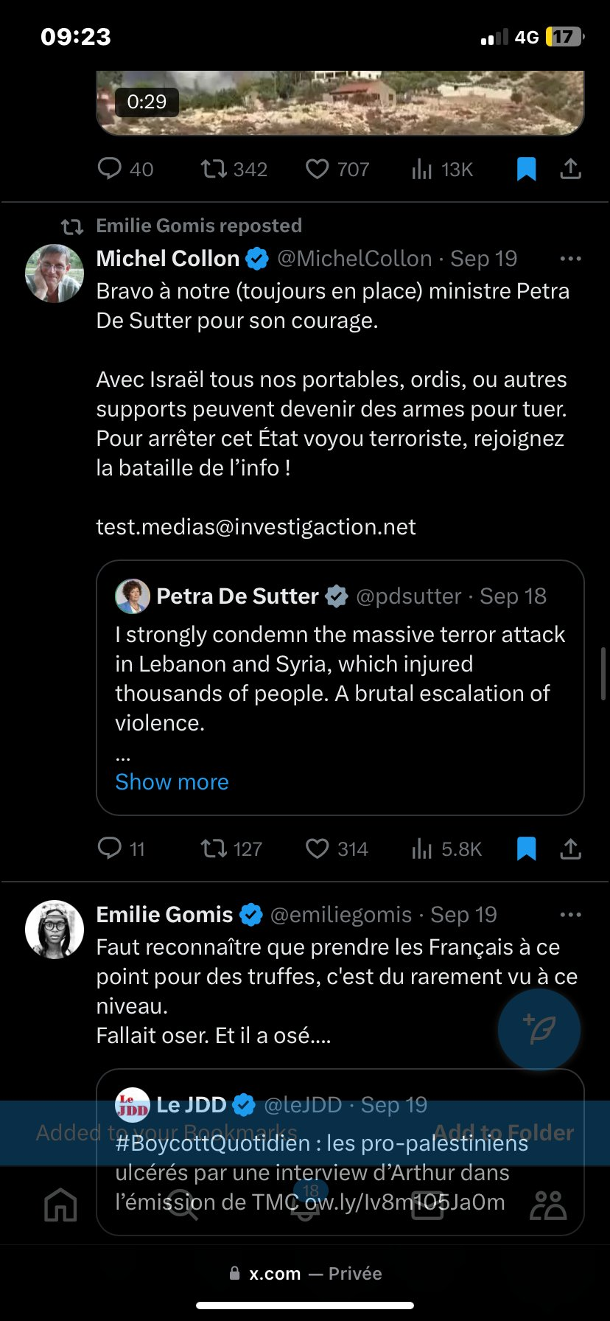View analytics for Michel Collon's post

422,848
